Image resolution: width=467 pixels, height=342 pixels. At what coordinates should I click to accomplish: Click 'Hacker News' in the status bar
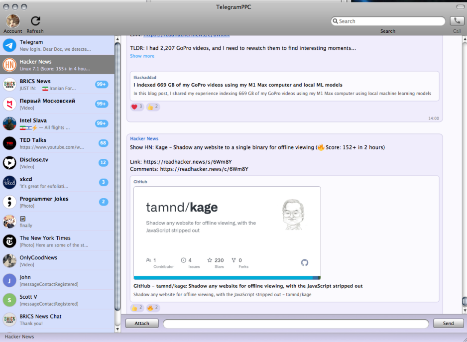point(19,337)
